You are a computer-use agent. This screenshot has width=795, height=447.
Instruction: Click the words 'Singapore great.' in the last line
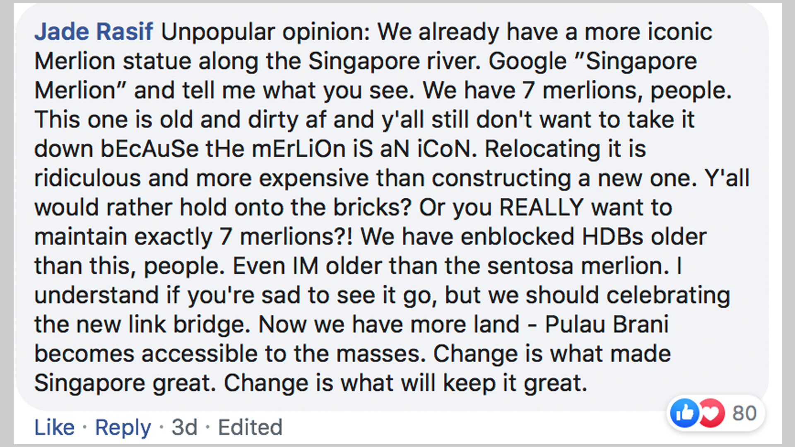pyautogui.click(x=125, y=383)
